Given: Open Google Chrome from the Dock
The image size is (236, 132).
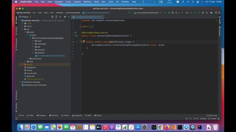Looking at the screenshot, I should pos(160,127).
